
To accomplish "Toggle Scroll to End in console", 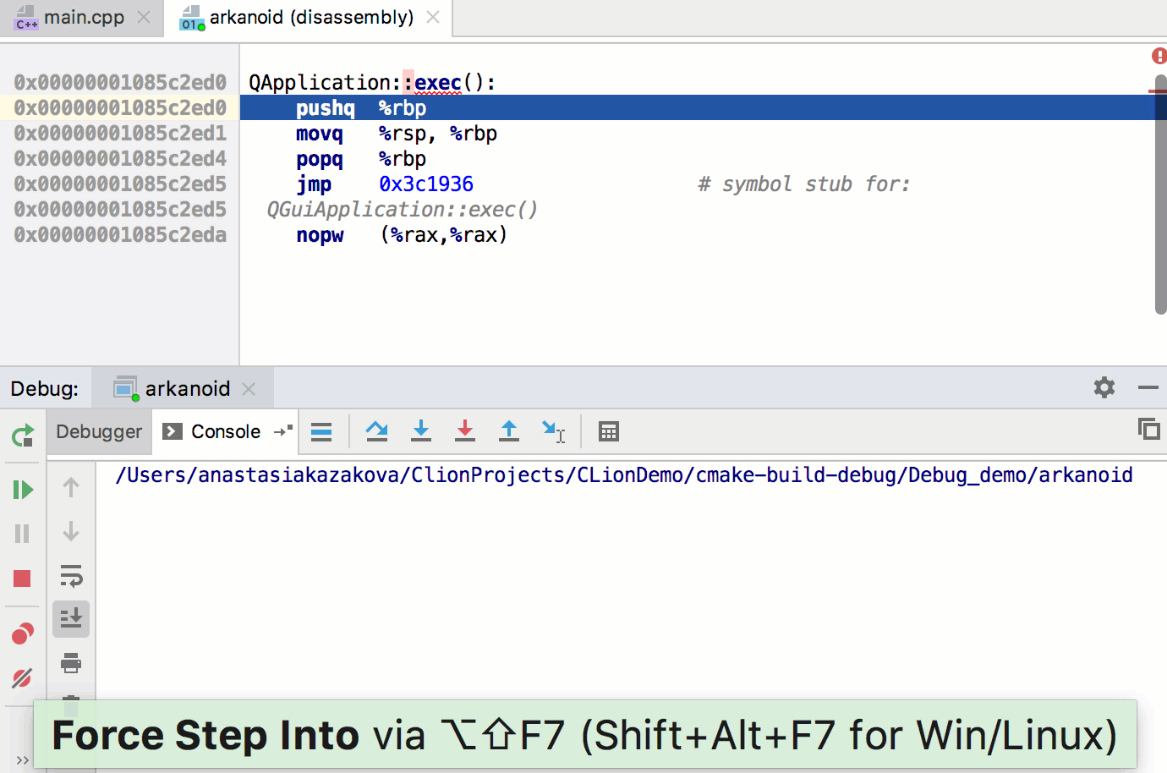I will pos(71,619).
